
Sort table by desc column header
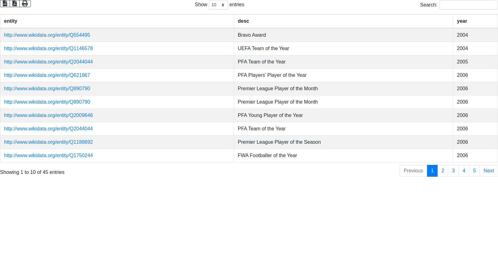pyautogui.click(x=243, y=21)
